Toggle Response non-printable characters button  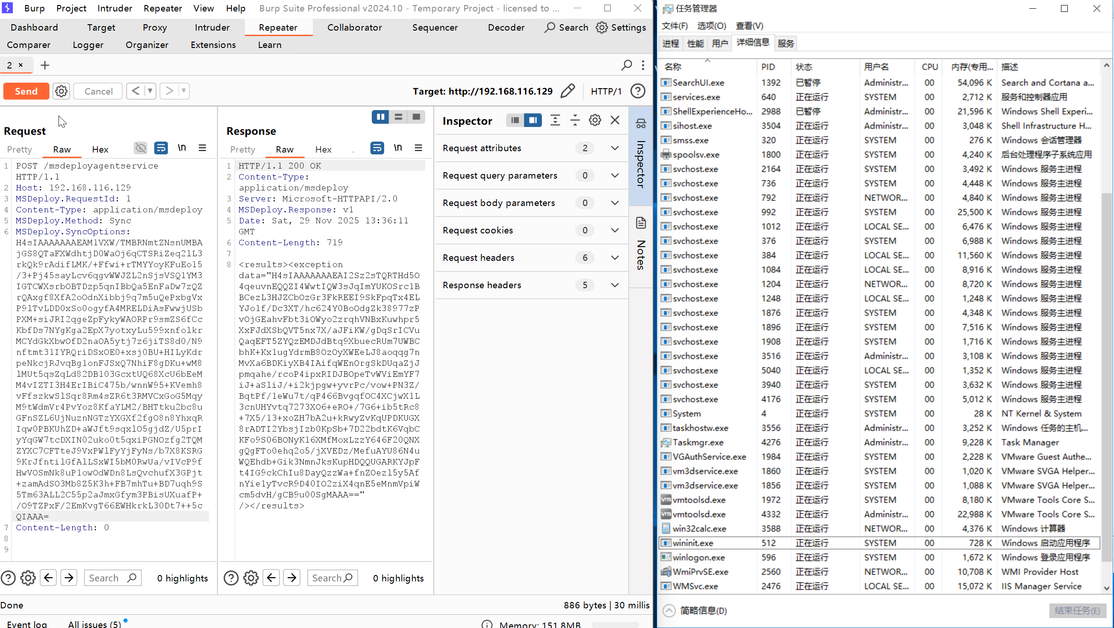click(x=398, y=148)
